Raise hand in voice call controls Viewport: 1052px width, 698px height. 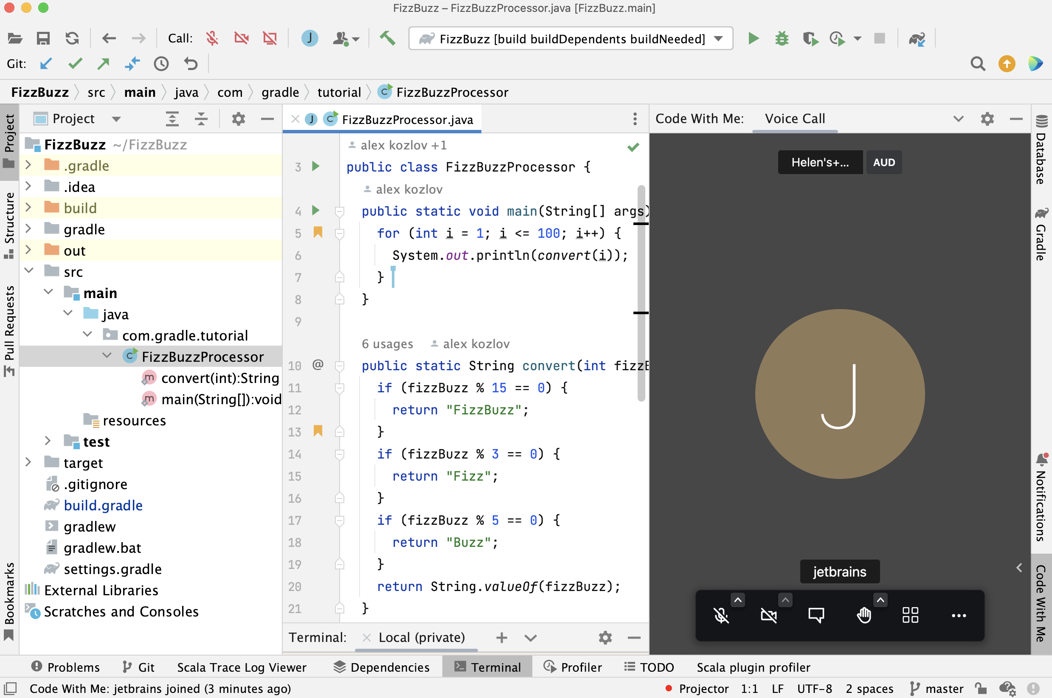click(864, 616)
